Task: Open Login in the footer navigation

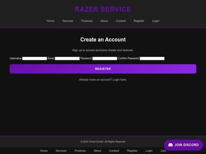Action: tap(149, 151)
